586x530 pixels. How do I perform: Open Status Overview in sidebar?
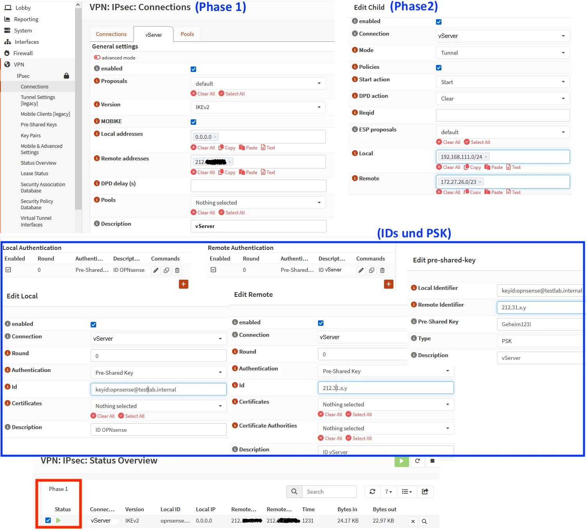point(38,163)
